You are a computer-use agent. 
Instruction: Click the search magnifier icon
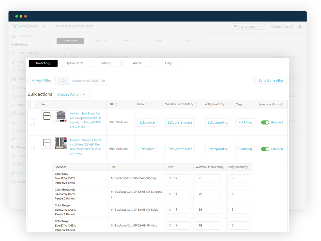(x=63, y=81)
